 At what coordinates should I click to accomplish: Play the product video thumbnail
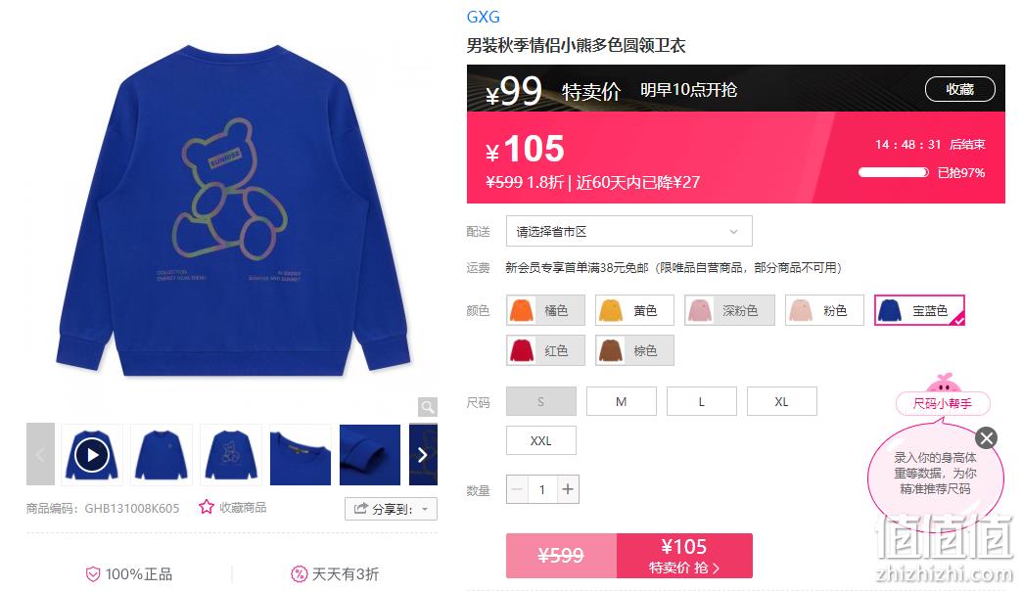tap(91, 454)
